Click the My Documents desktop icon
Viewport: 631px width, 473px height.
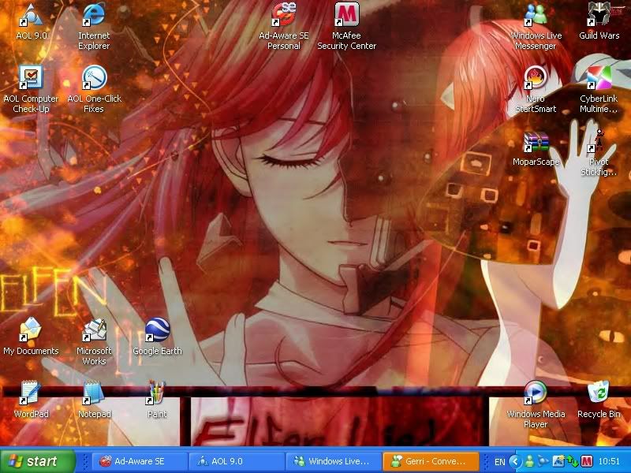[x=31, y=337]
